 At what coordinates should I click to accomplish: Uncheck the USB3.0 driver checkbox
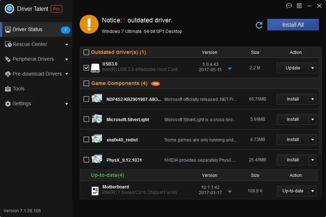click(x=86, y=67)
